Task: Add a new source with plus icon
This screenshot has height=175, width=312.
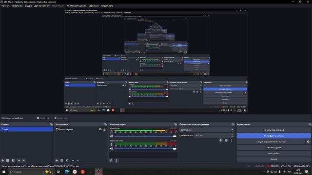Action: point(57,160)
